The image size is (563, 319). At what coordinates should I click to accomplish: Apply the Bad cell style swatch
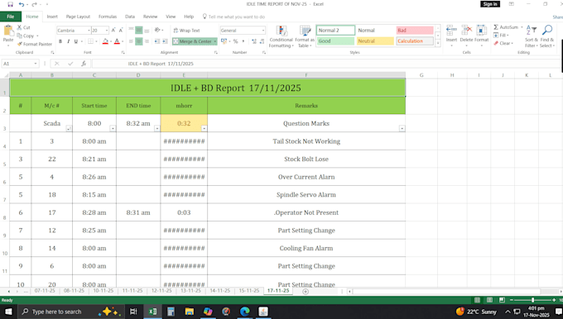point(415,31)
